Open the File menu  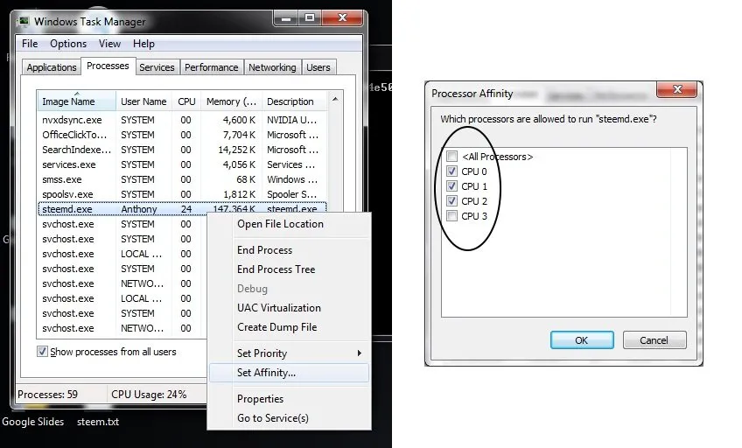[x=30, y=44]
